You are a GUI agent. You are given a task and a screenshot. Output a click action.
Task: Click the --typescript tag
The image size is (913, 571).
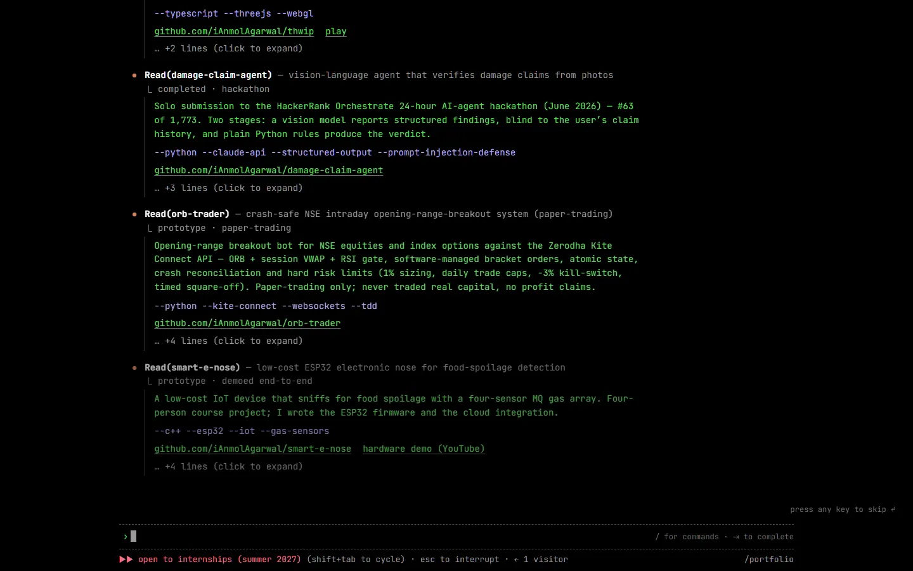click(x=186, y=13)
